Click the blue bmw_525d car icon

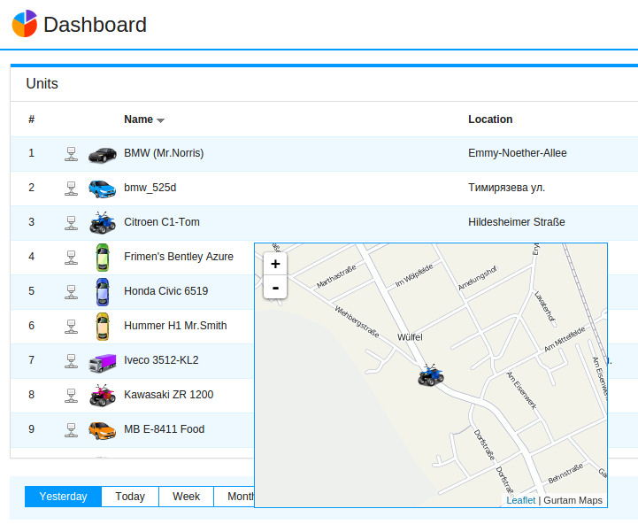click(x=103, y=189)
